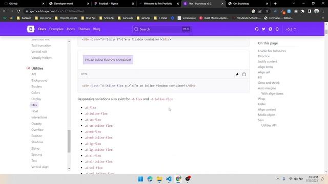Open a new browser tab

(x=275, y=4)
